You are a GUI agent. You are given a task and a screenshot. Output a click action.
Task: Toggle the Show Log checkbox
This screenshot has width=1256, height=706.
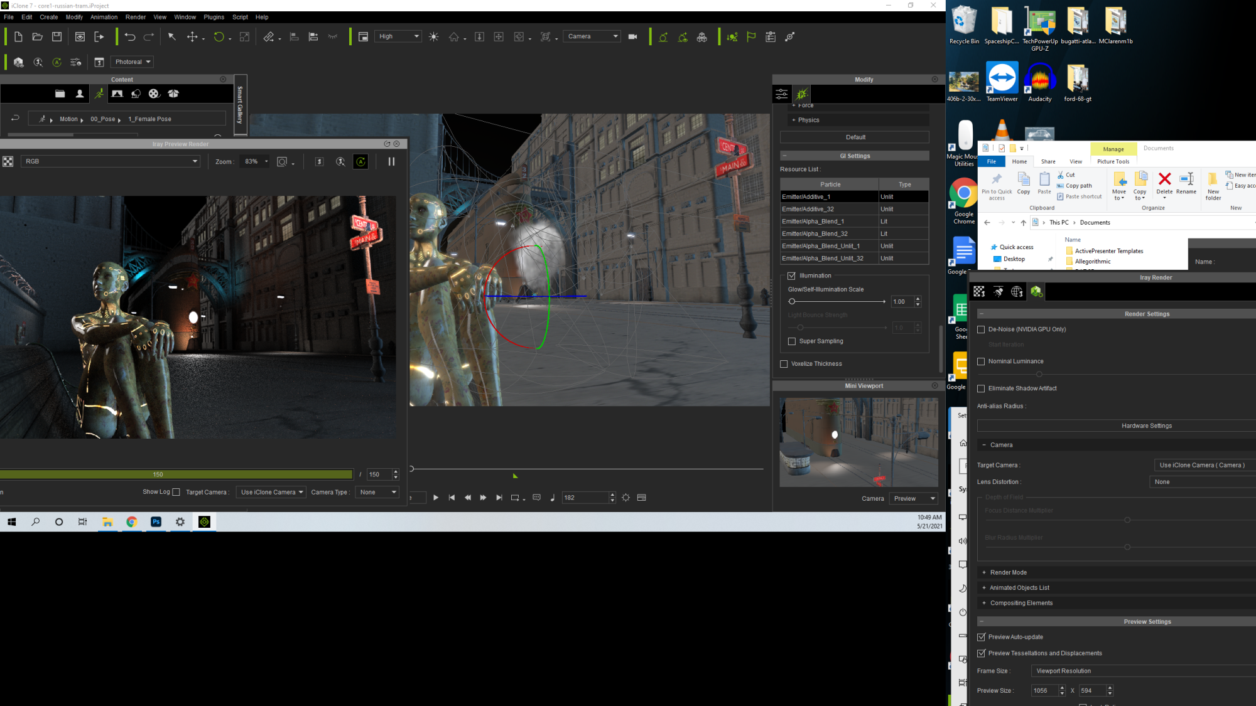click(176, 492)
